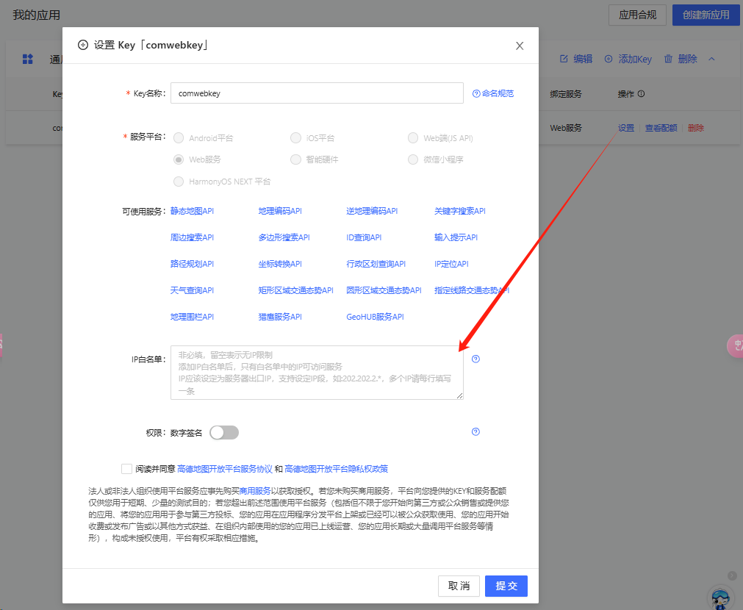
Task: Open the 地理围栏API link
Action: click(192, 317)
